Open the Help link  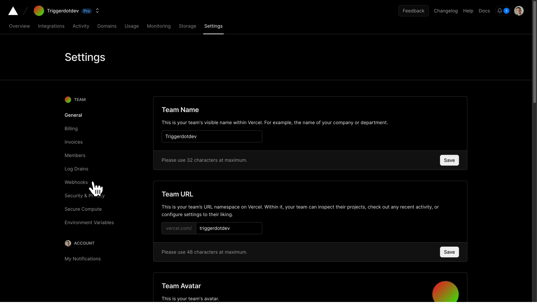468,11
